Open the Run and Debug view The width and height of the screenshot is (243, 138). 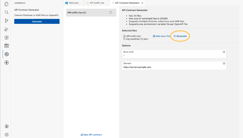pyautogui.click(x=6, y=29)
